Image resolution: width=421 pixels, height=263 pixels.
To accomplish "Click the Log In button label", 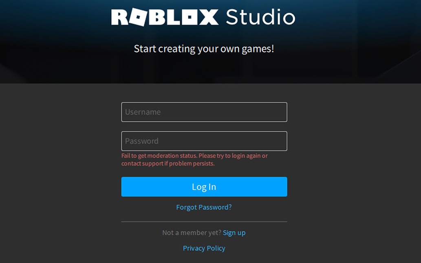I will tap(204, 186).
